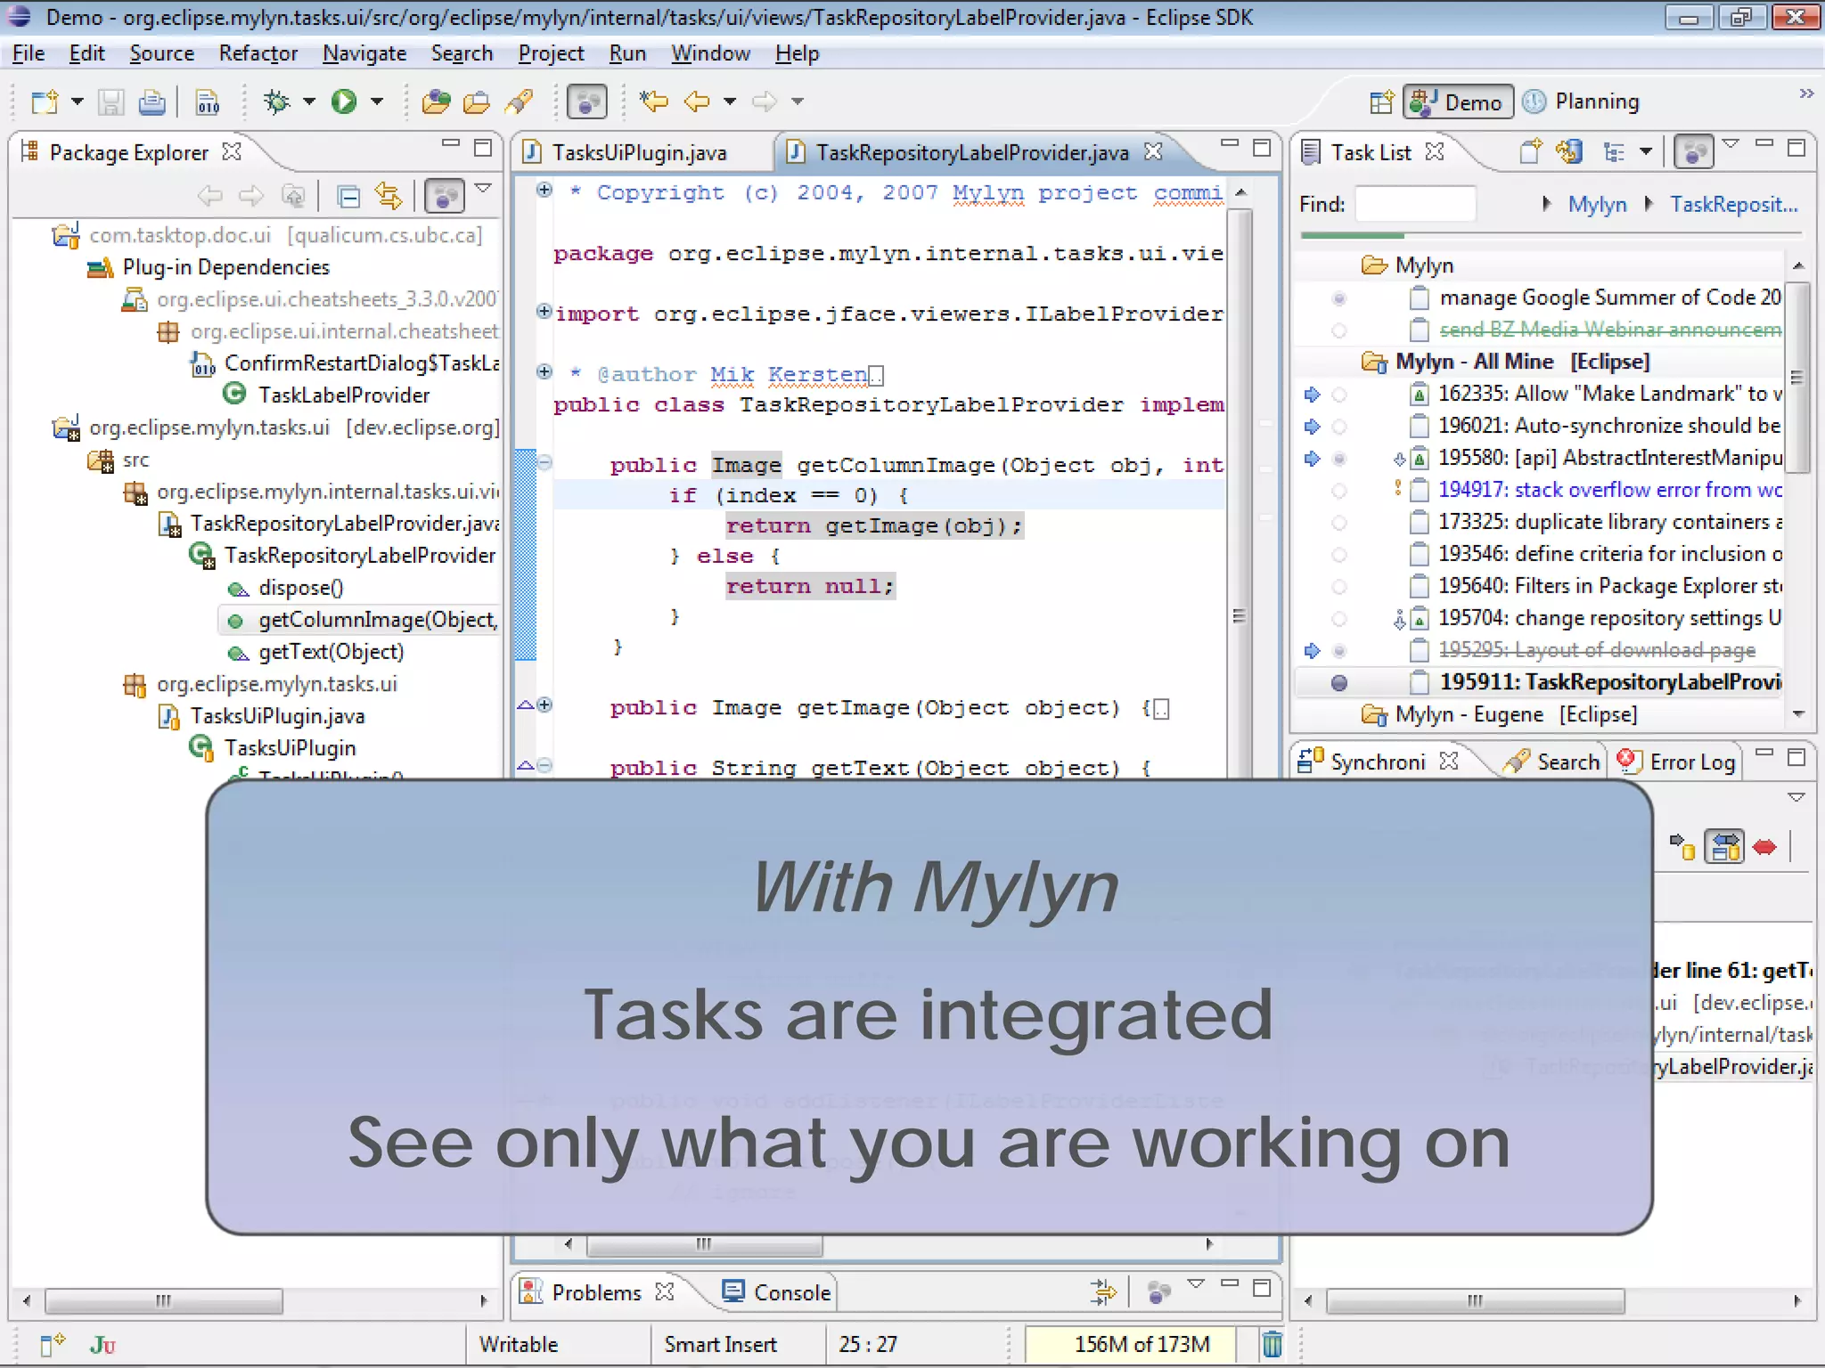The height and width of the screenshot is (1368, 1825).
Task: Click the binary 010 toolbar icon
Action: click(208, 102)
